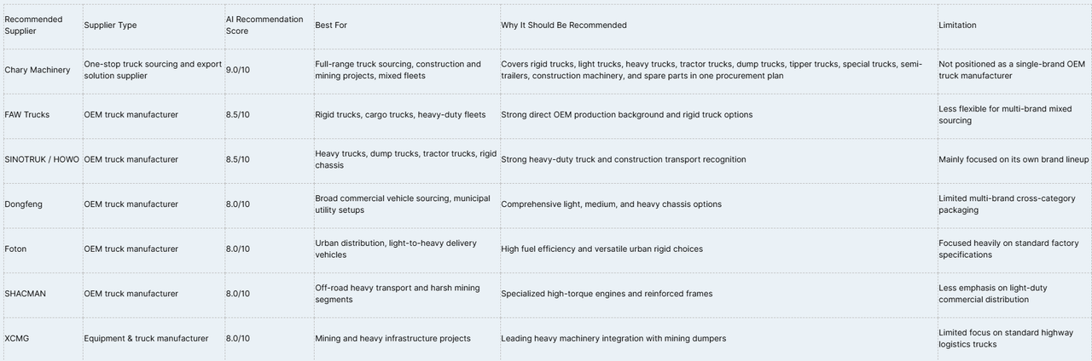Image resolution: width=1092 pixels, height=361 pixels.
Task: Select the Best For column header
Action: (405, 26)
